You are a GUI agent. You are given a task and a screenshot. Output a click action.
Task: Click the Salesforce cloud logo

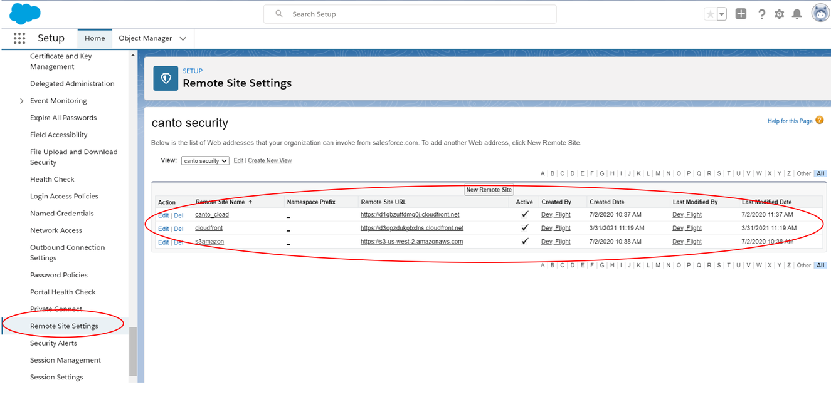click(x=25, y=13)
